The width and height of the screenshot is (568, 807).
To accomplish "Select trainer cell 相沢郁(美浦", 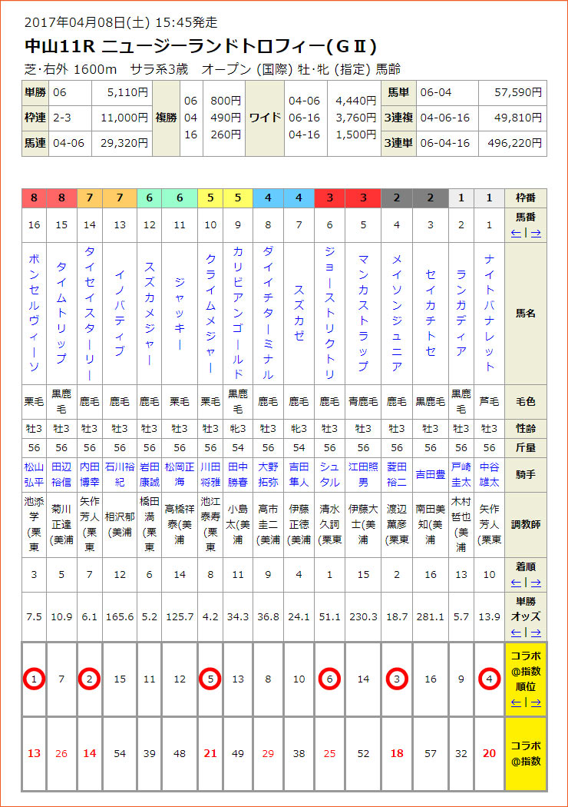I will [120, 524].
